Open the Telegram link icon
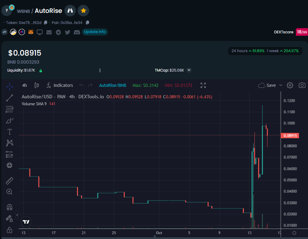The width and height of the screenshot is (308, 239). 58,32
